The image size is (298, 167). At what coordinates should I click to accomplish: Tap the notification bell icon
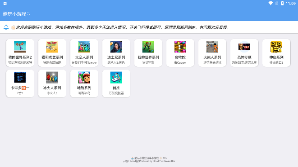click(x=6, y=27)
